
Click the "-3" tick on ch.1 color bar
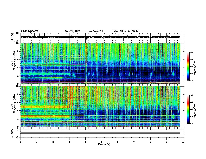point(192,52)
